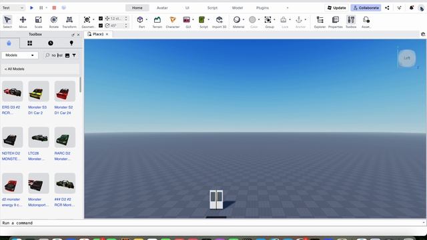Open the notifications bell

412,8
